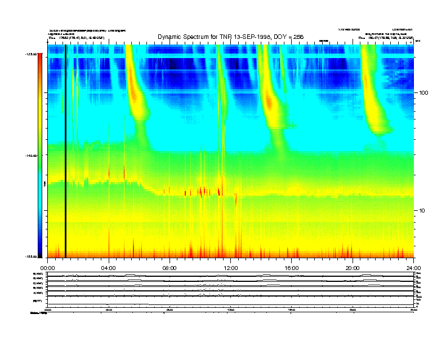Click the 12:00 time axis label

coord(231,268)
